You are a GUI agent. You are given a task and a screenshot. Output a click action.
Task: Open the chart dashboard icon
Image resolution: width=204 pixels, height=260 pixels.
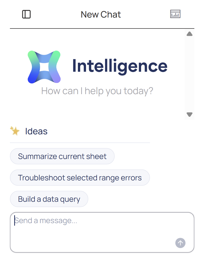175,14
